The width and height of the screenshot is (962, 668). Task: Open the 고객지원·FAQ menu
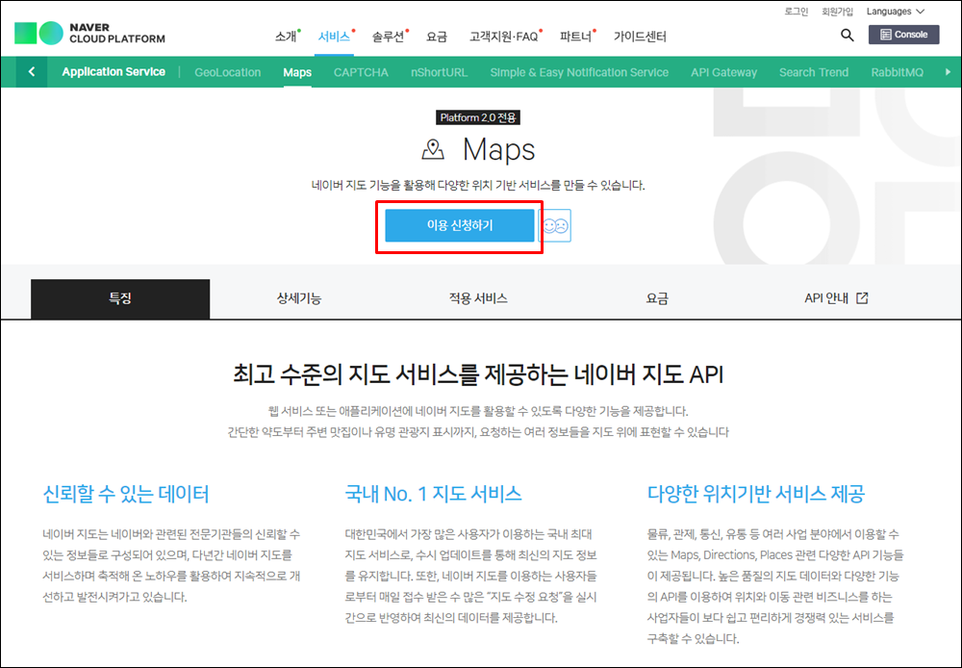504,37
